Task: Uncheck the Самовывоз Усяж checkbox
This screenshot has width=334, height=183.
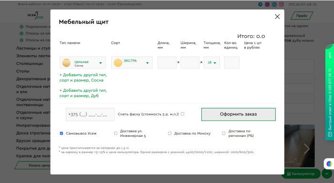Action: click(x=62, y=133)
